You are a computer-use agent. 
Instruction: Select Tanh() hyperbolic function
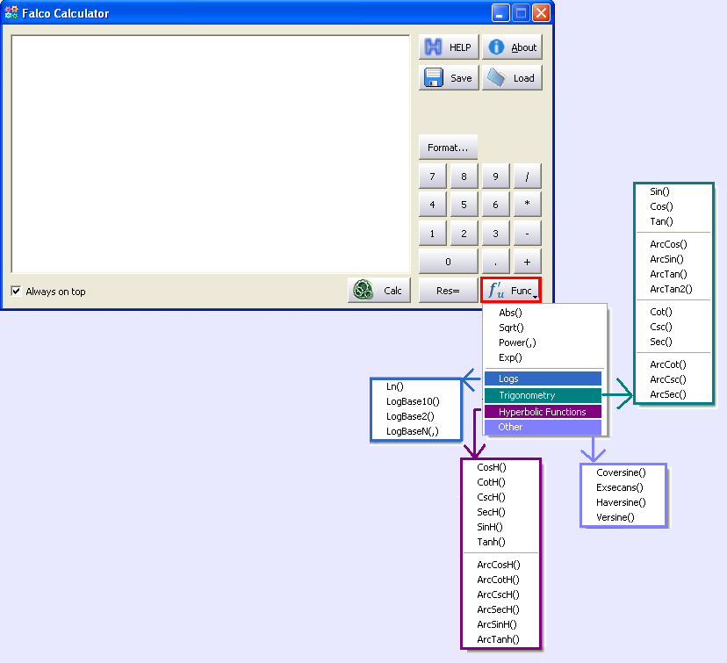click(x=491, y=542)
